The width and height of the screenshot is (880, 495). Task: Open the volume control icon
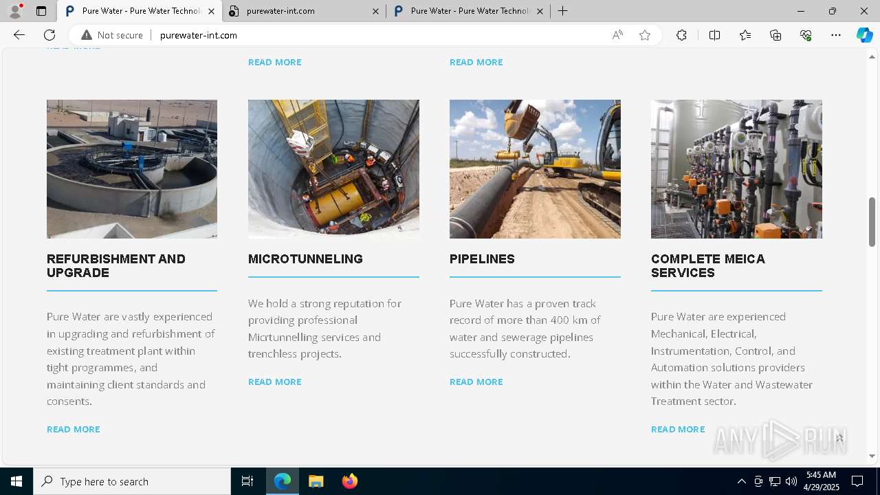pos(791,481)
